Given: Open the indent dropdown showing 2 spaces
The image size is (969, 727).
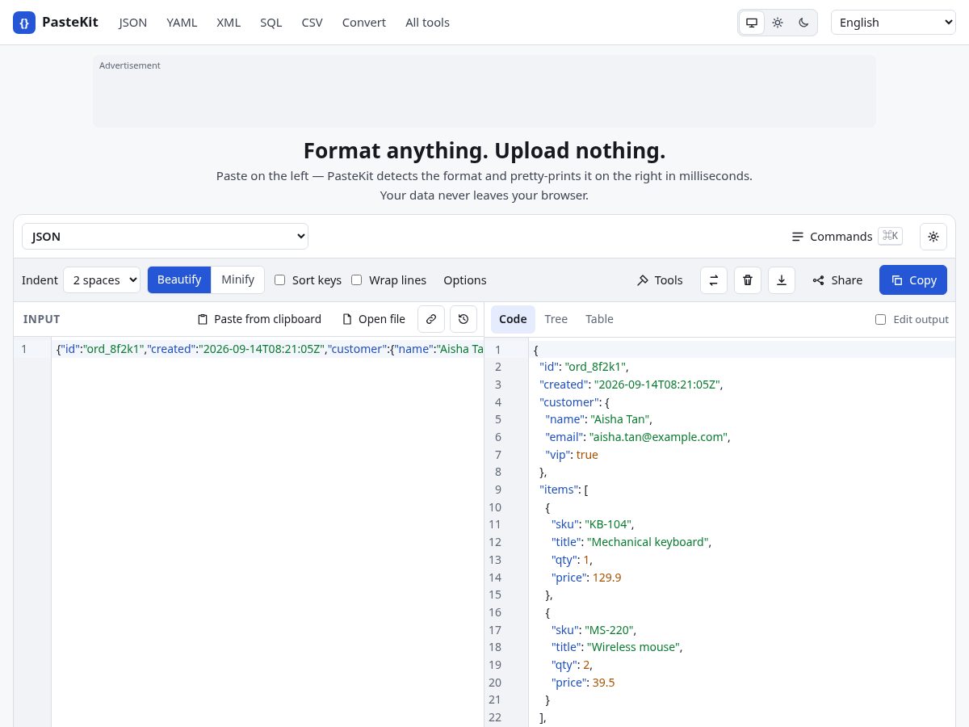Looking at the screenshot, I should click(x=102, y=280).
